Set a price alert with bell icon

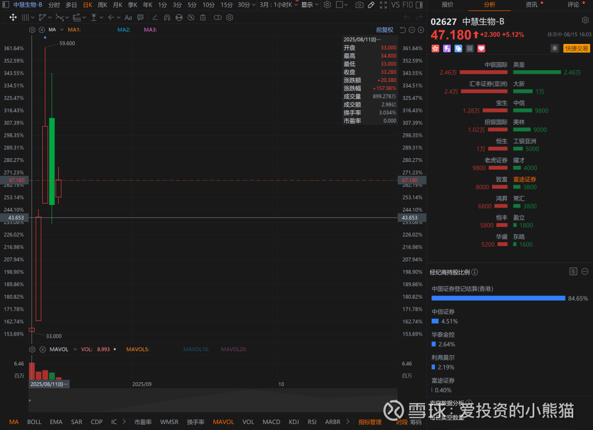point(555,48)
